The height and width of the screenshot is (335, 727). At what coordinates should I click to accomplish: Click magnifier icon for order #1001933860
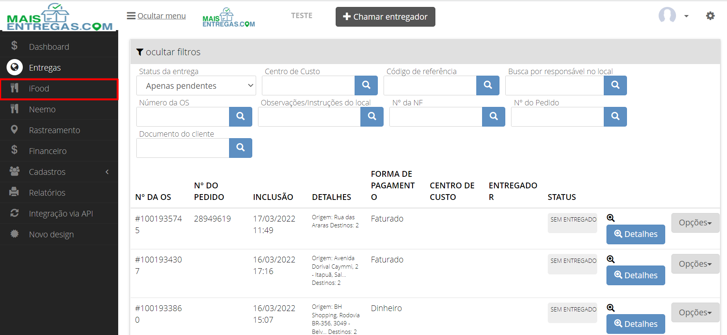(x=611, y=308)
